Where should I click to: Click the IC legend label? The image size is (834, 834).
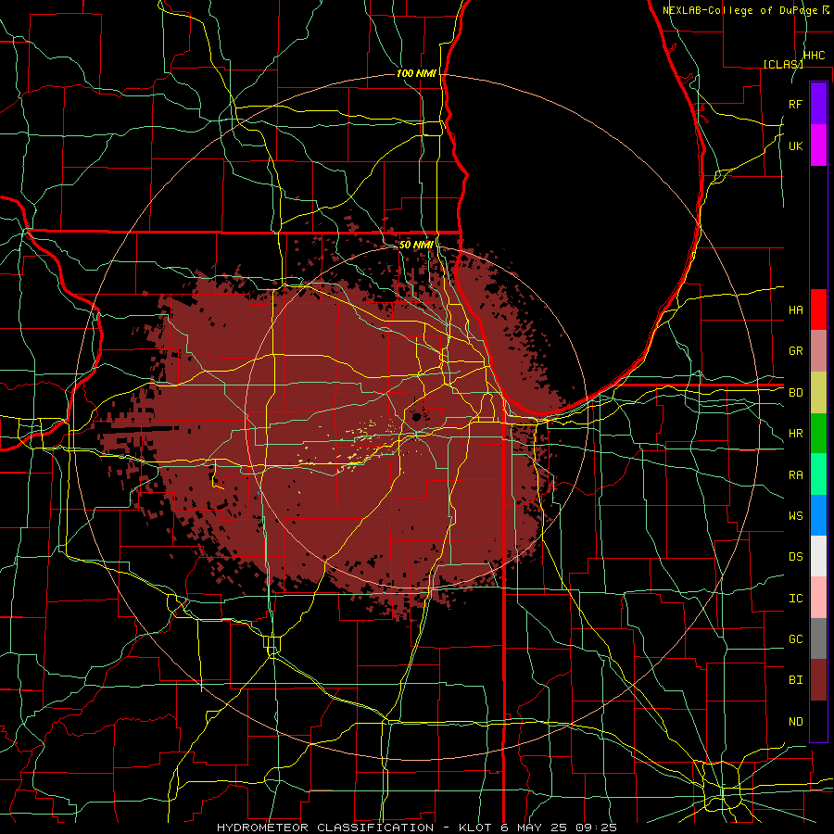pos(796,599)
